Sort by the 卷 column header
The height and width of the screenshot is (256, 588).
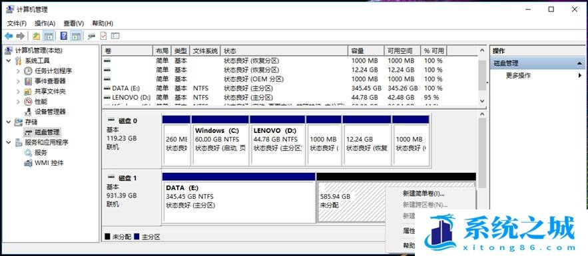[x=127, y=51]
